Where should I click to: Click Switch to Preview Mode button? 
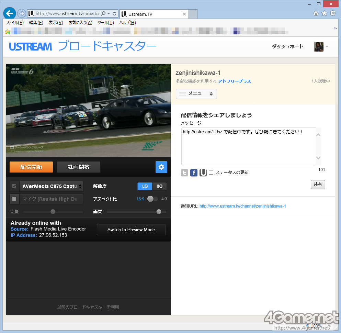point(131,230)
